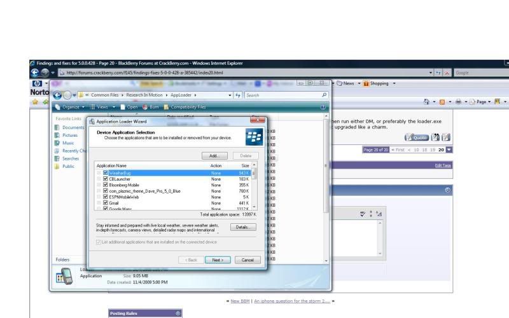This screenshot has height=318, width=509.
Task: Uncheck the Gmail application checkbox
Action: [x=106, y=203]
